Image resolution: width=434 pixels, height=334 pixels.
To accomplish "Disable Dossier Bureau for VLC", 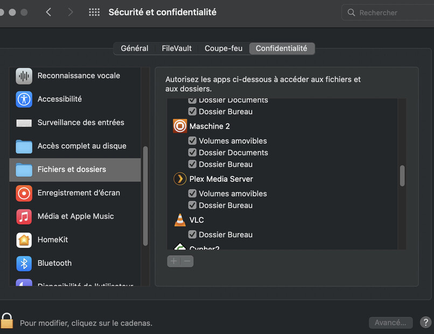I will (x=192, y=234).
